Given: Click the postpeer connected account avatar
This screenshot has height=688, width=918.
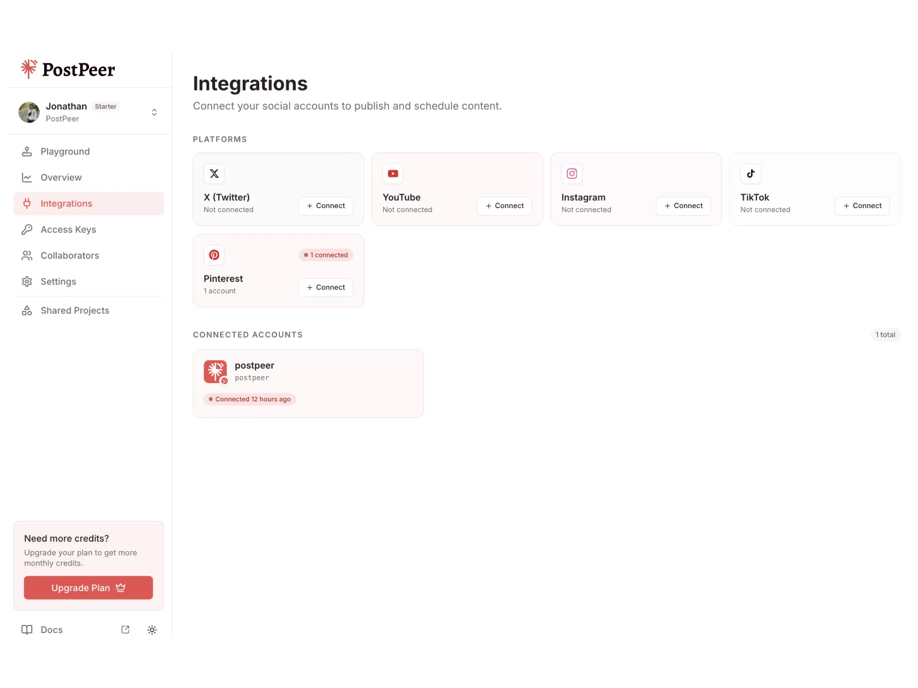Looking at the screenshot, I should (x=216, y=372).
